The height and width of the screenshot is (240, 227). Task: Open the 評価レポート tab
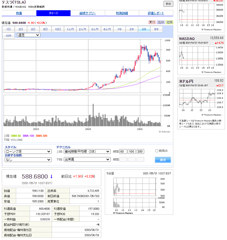(x=156, y=13)
